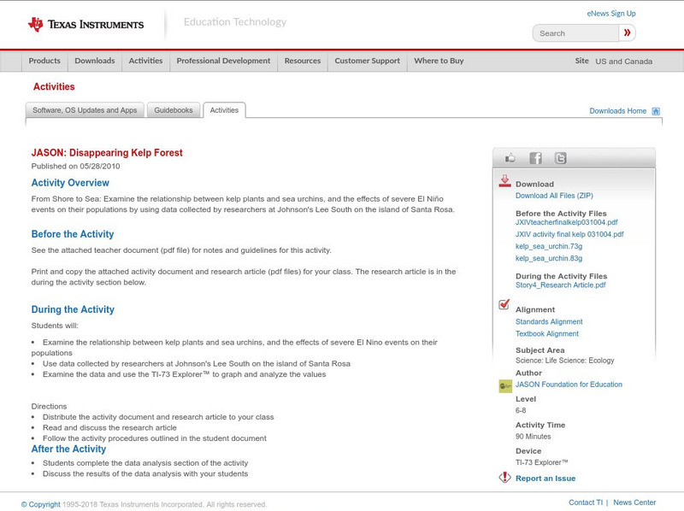Open the News Center footer link
The image size is (684, 511).
[634, 502]
